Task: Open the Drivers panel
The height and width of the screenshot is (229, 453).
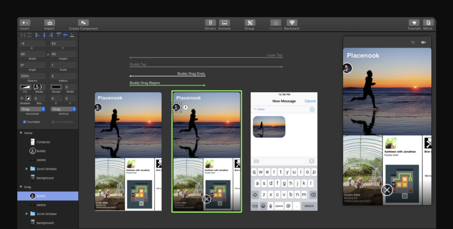Action: click(210, 23)
